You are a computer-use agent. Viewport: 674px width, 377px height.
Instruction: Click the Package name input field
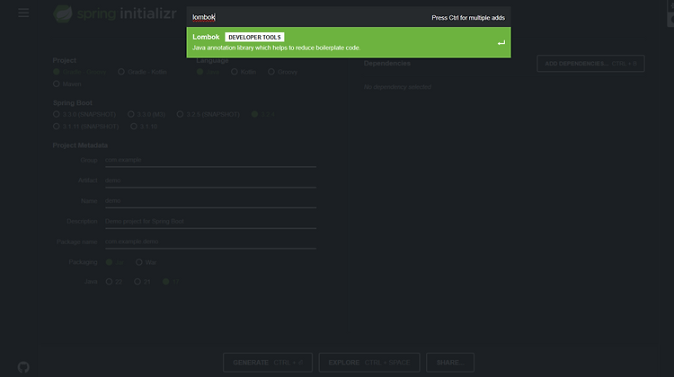tap(210, 241)
